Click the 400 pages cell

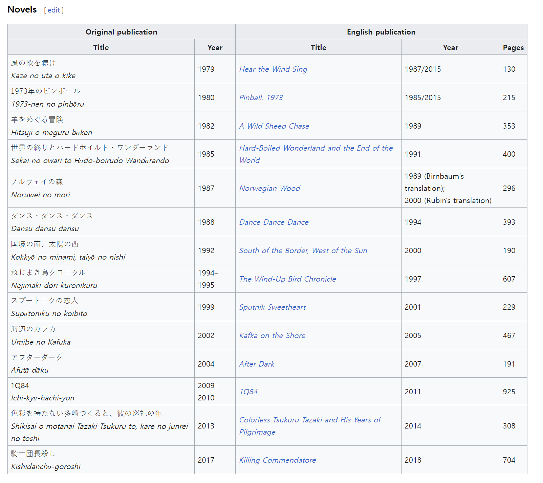coord(513,154)
